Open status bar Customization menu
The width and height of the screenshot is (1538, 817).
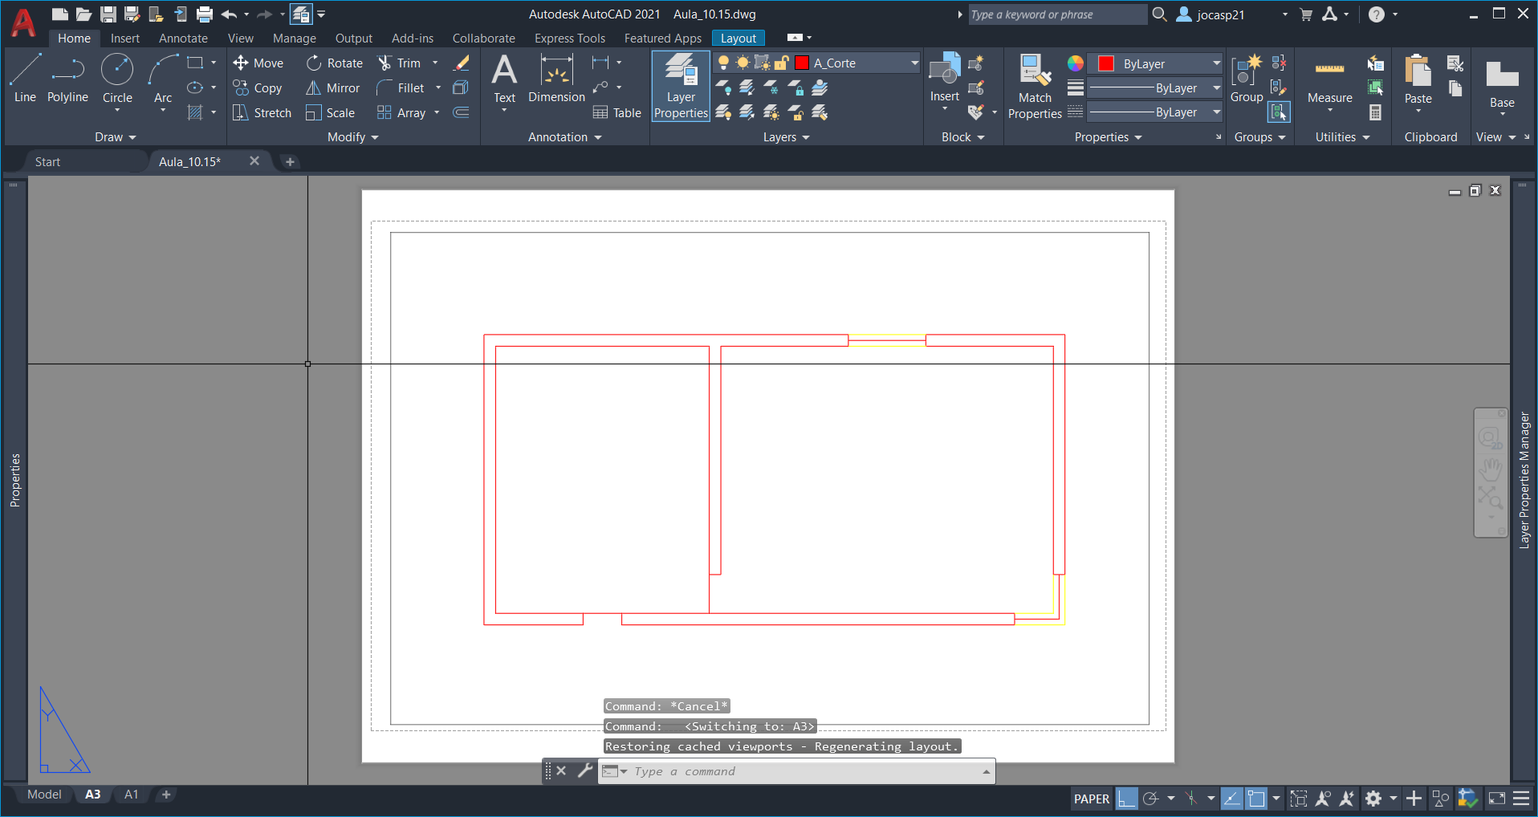click(1520, 799)
